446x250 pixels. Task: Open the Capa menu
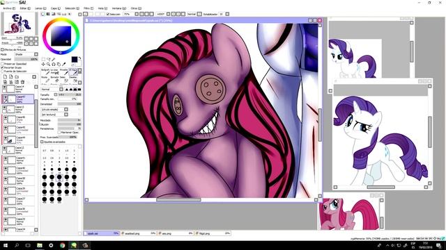pyautogui.click(x=56, y=8)
